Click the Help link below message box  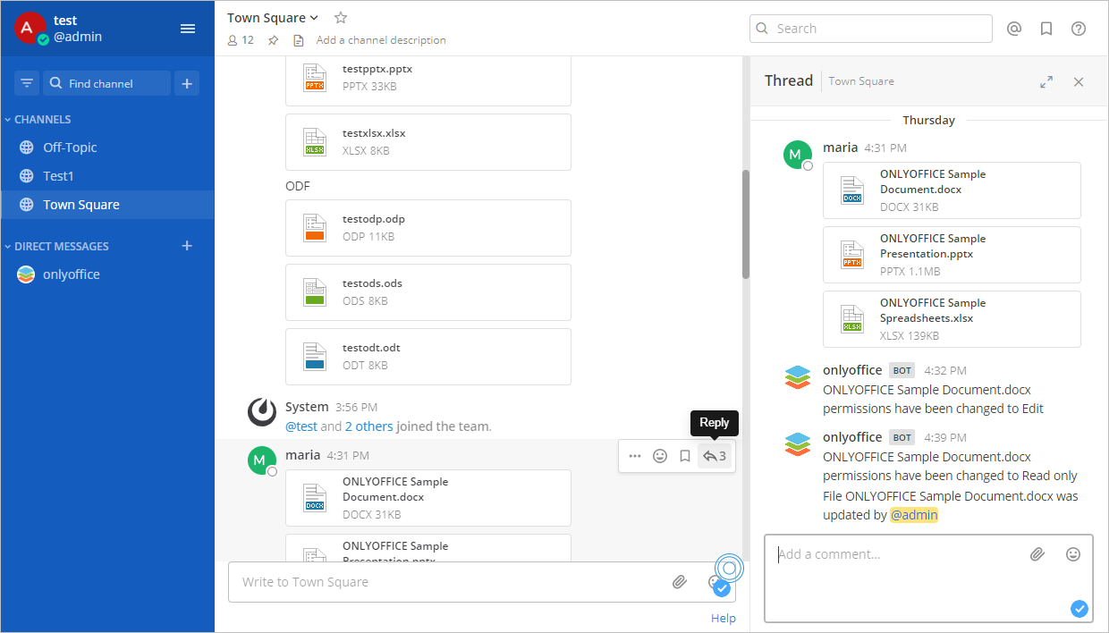point(724,618)
